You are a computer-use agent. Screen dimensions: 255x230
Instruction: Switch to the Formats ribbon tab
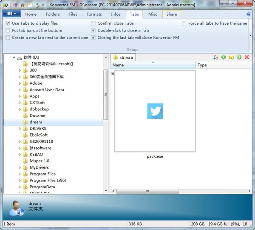[94, 14]
